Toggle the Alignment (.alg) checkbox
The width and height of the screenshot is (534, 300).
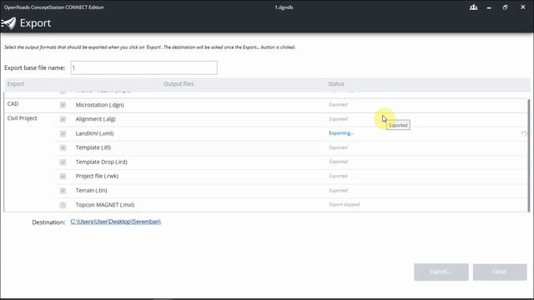click(x=63, y=119)
